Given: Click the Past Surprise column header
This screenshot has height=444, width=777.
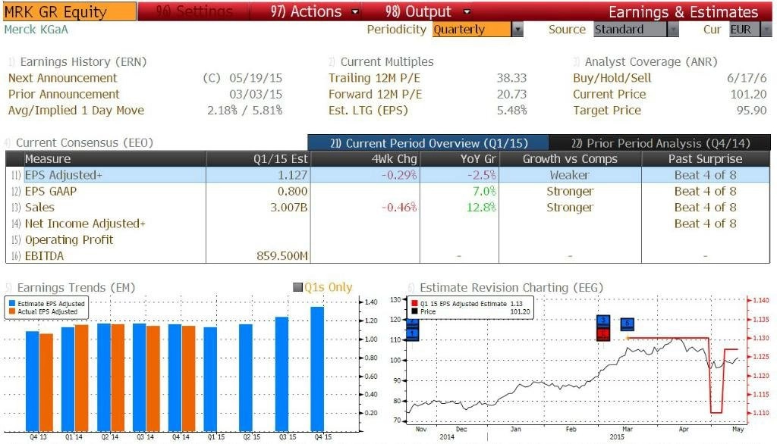Looking at the screenshot, I should point(705,159).
